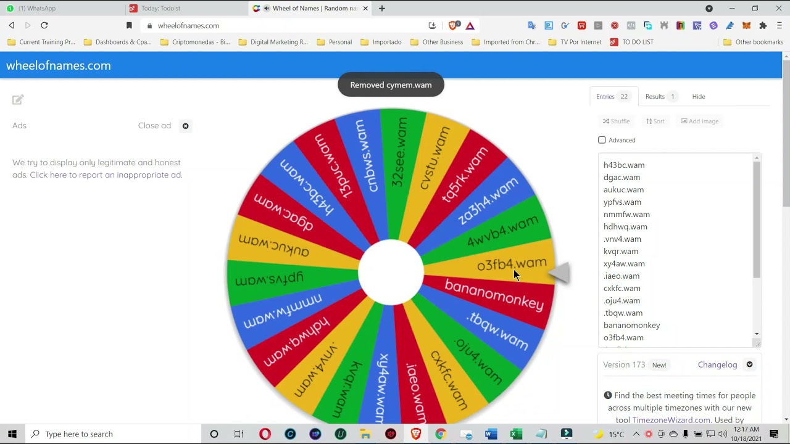
Task: Open the Personal bookmark folder
Action: (334, 42)
